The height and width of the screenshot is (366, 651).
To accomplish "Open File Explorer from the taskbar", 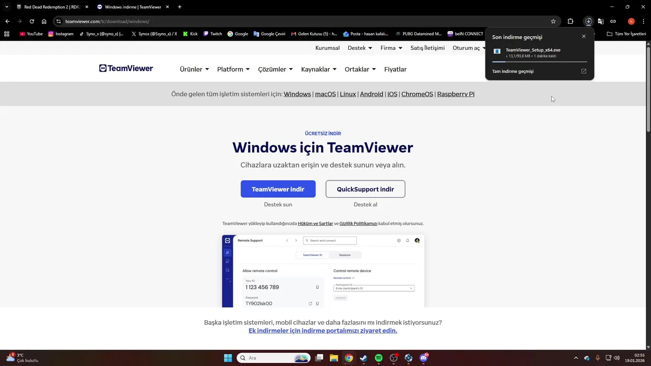I will [x=334, y=358].
